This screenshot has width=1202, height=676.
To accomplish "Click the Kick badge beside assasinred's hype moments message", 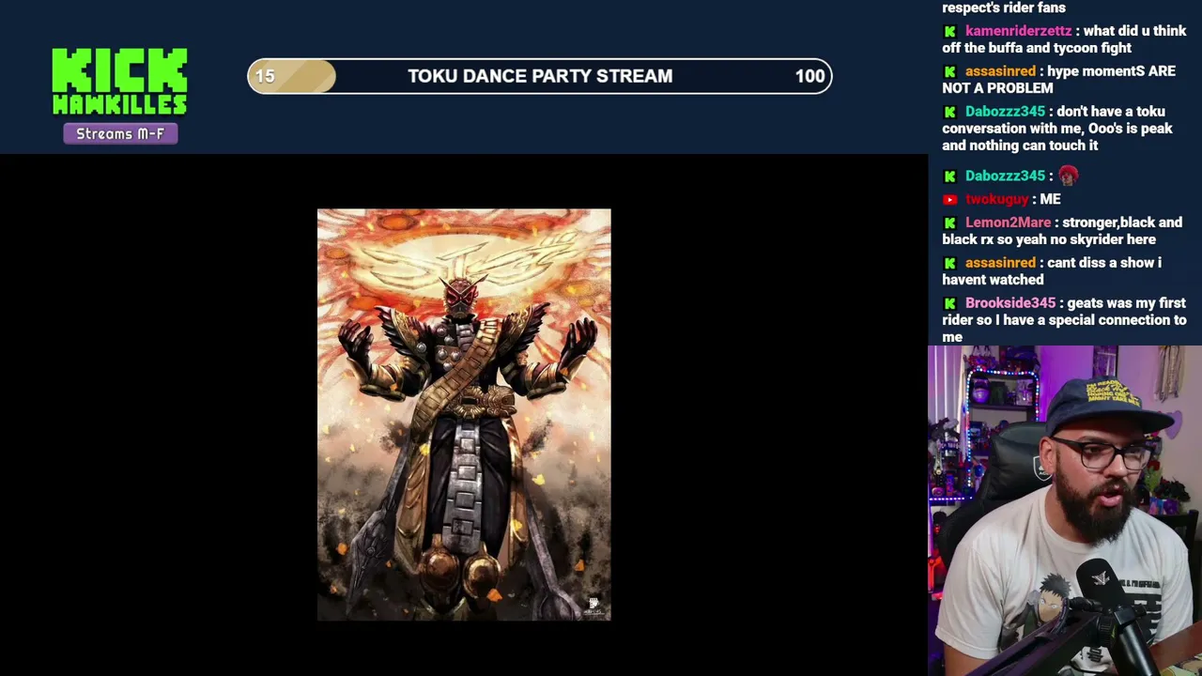I will click(x=949, y=71).
